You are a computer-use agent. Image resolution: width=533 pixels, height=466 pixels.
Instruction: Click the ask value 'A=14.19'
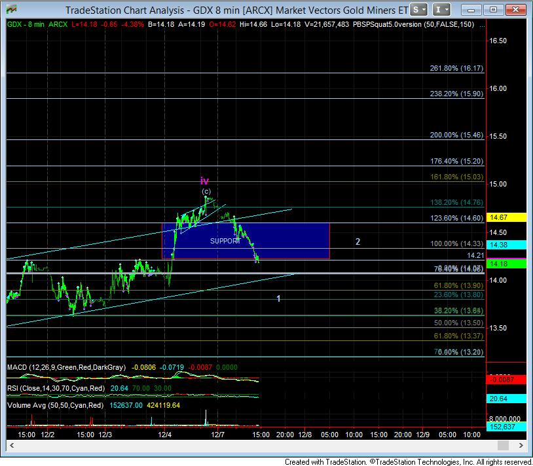pos(192,24)
